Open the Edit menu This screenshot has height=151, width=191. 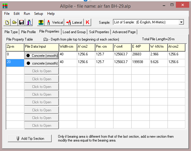(17, 14)
